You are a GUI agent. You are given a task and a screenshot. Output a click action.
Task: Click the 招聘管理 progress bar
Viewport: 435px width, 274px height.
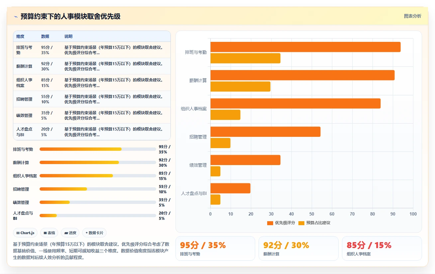pyautogui.click(x=98, y=189)
